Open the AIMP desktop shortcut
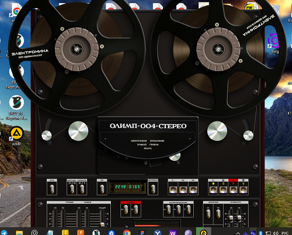The image size is (292, 235). point(17,136)
